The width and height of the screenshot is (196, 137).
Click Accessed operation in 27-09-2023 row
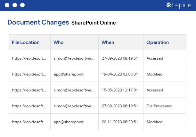point(155,58)
